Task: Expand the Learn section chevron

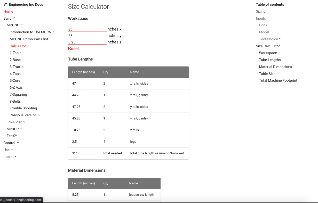Action: pos(15,157)
